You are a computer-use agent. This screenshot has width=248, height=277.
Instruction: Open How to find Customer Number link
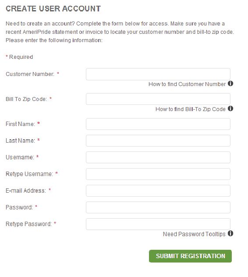point(187,84)
